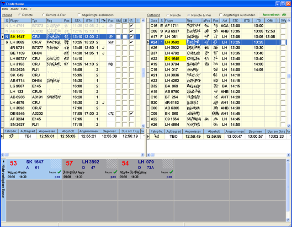Select bus tile 57 for LH 3592
292x227 pixels.
(90, 169)
